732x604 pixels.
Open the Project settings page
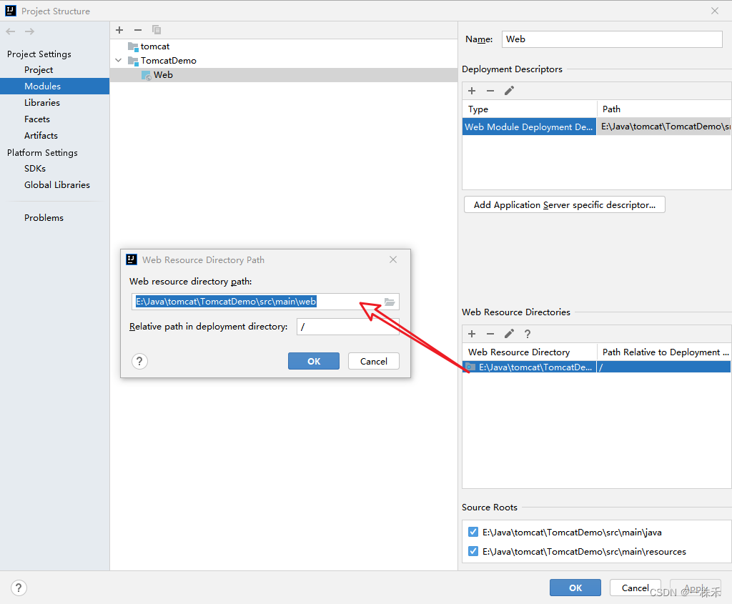[x=39, y=69]
